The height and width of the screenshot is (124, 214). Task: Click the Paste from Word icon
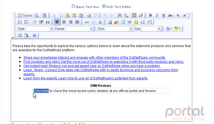pyautogui.click(x=81, y=15)
